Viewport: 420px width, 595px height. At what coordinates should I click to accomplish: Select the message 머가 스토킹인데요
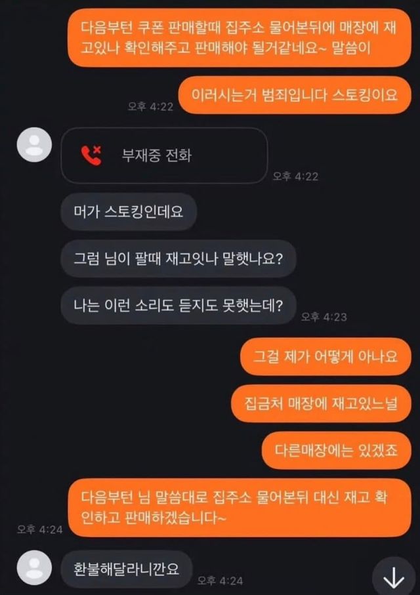pos(129,211)
